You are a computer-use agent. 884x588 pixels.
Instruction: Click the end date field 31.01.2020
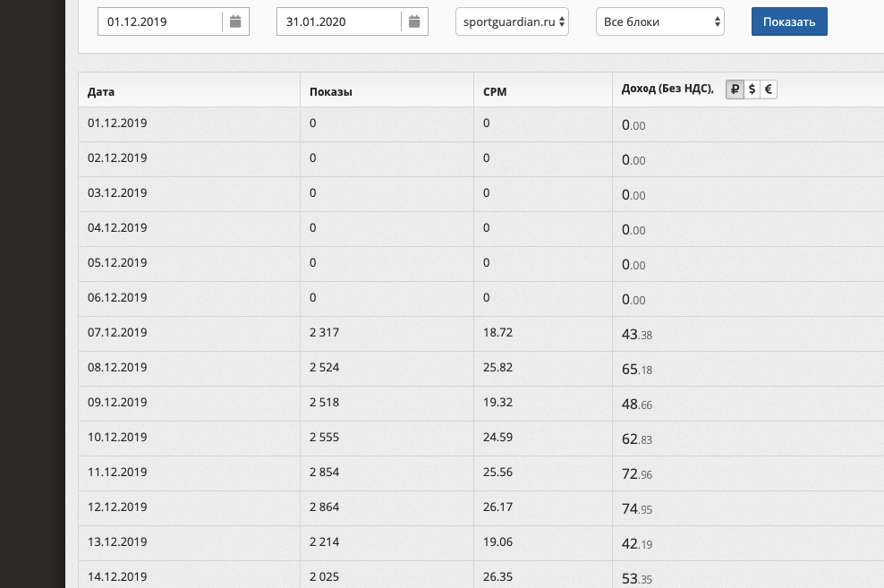pyautogui.click(x=338, y=21)
